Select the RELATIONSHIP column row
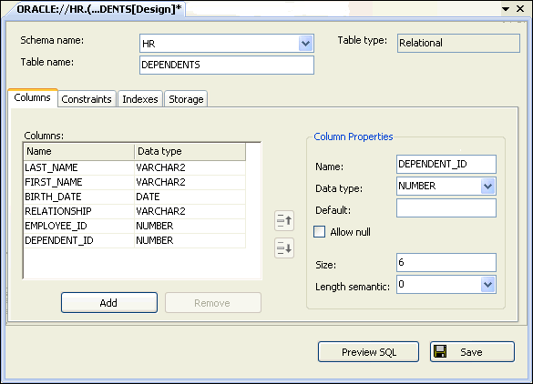Screen dimensions: 533x384 click(135, 211)
